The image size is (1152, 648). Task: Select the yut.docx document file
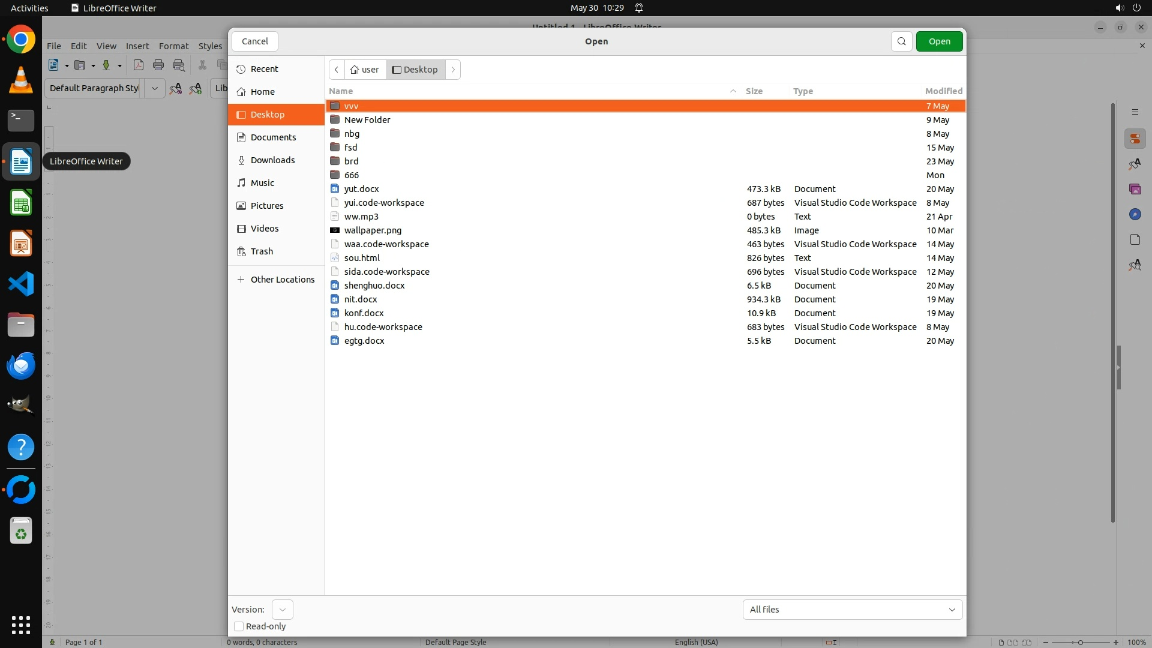tap(361, 189)
